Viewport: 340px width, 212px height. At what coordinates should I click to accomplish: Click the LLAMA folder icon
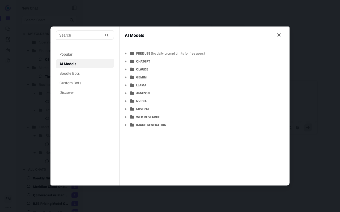pos(132,85)
